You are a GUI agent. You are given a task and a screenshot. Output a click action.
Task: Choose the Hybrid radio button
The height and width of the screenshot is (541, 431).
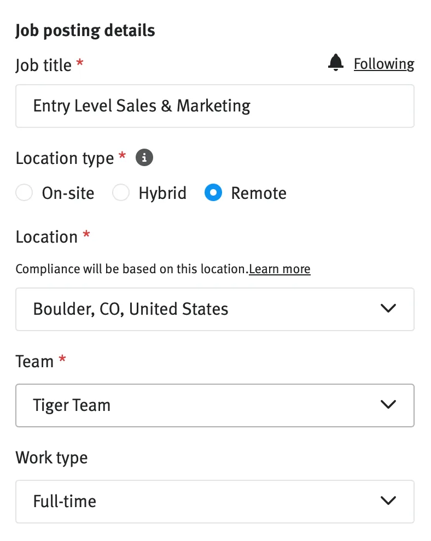(x=121, y=192)
